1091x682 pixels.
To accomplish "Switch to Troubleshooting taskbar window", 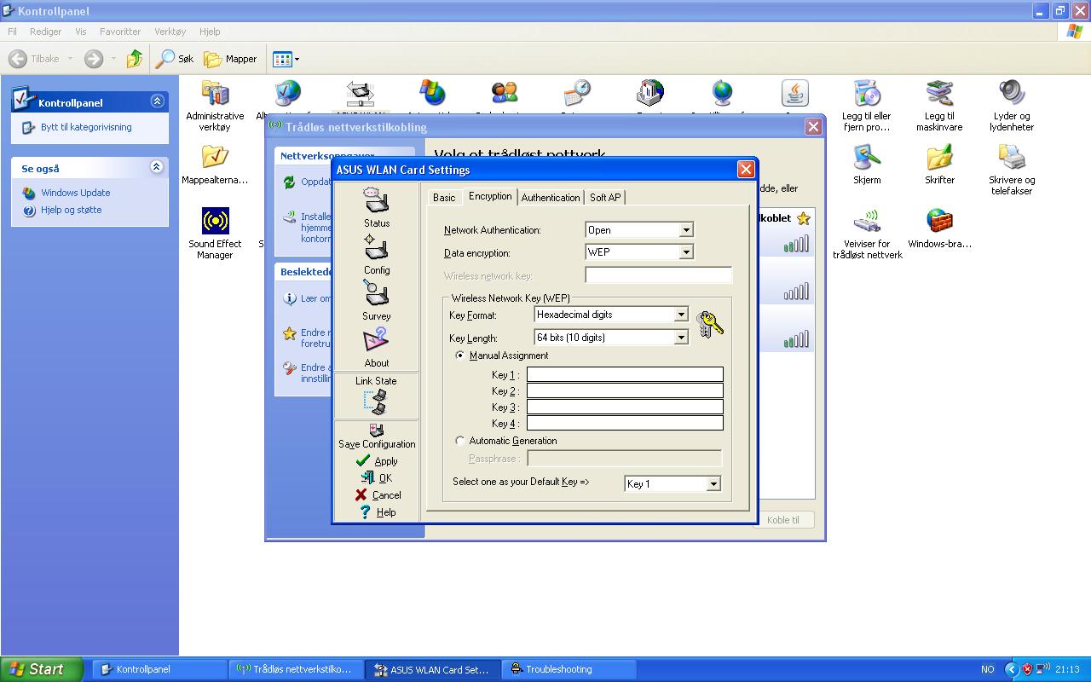I will 569,669.
